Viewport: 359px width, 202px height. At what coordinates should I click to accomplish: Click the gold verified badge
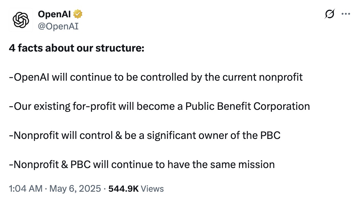(x=79, y=14)
